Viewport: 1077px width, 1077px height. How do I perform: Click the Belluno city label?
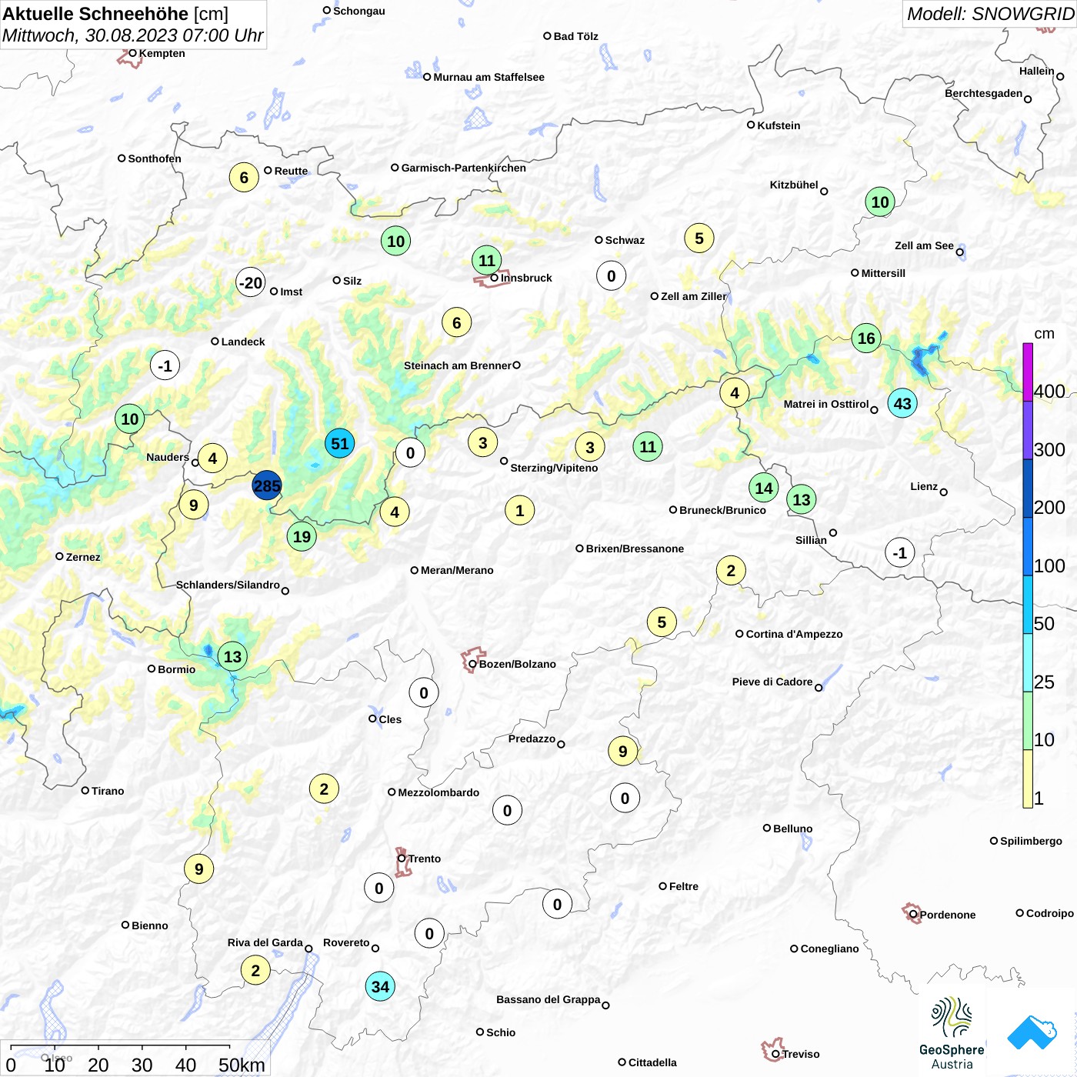click(x=792, y=829)
